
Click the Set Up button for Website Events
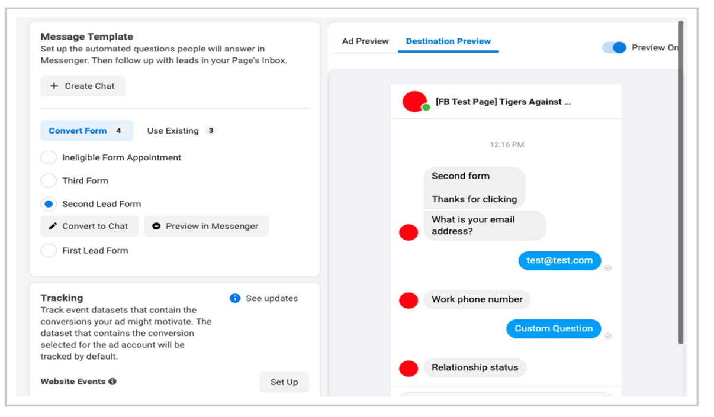[x=284, y=382]
